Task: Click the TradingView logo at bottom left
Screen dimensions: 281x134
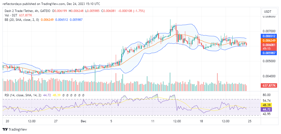Action: tap(15, 129)
